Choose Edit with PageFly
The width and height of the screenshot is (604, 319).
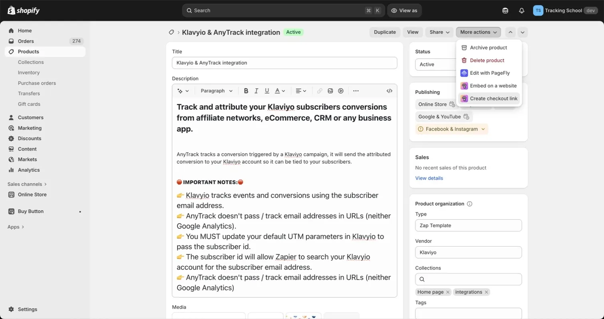489,73
